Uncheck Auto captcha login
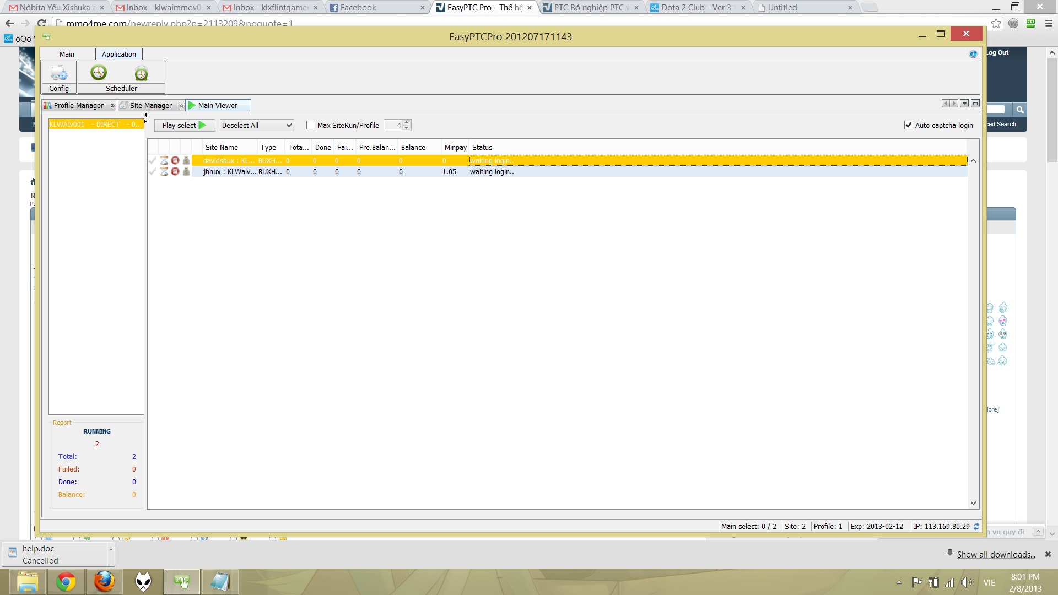Viewport: 1058px width, 595px height. [909, 125]
